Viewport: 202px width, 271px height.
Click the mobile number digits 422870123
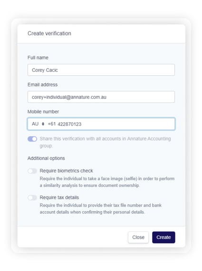tap(69, 124)
